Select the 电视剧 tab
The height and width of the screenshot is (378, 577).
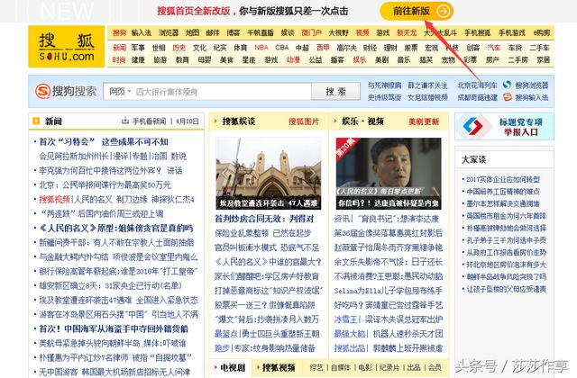click(230, 367)
